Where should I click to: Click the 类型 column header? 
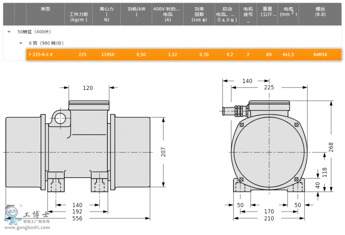point(45,9)
